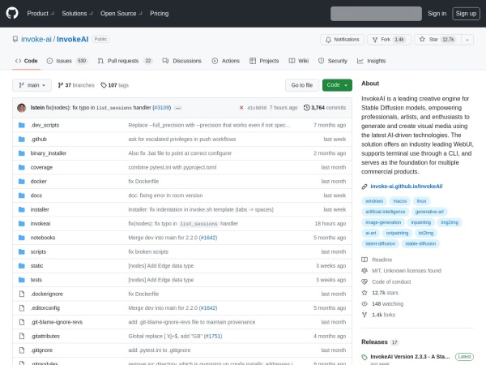The width and height of the screenshot is (486, 365).
Task: Star the InvokeAI repository
Action: coord(435,39)
